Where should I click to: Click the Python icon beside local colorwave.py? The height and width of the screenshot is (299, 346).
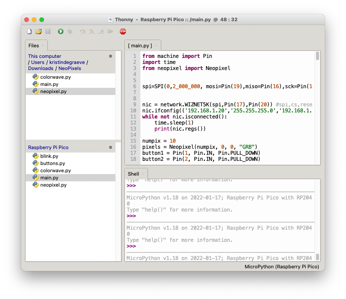(x=36, y=77)
